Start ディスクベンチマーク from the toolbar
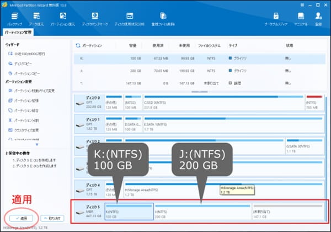This screenshot has width=331, height=232. point(95,19)
